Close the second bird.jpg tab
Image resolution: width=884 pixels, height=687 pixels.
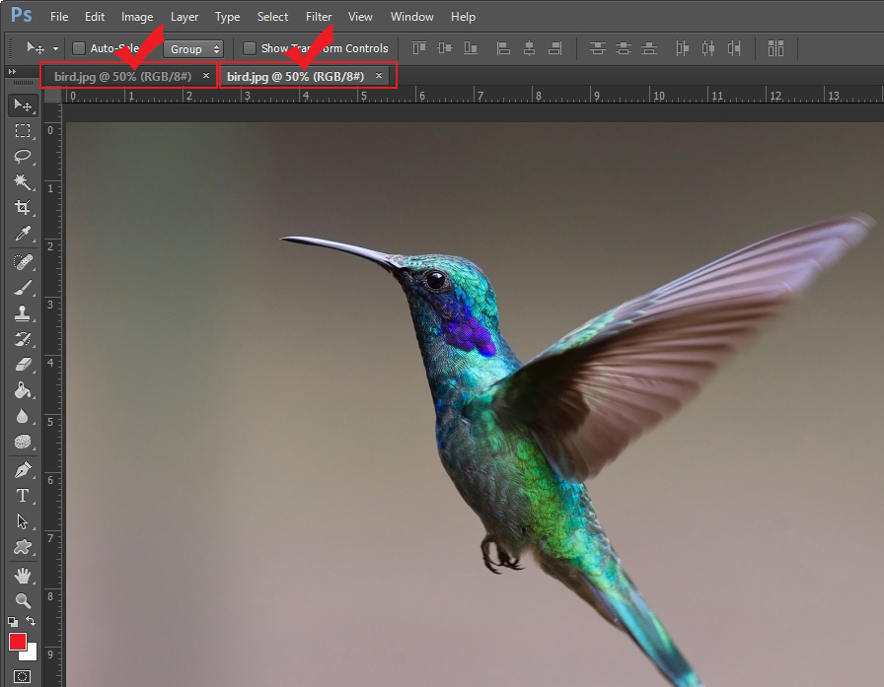(379, 76)
